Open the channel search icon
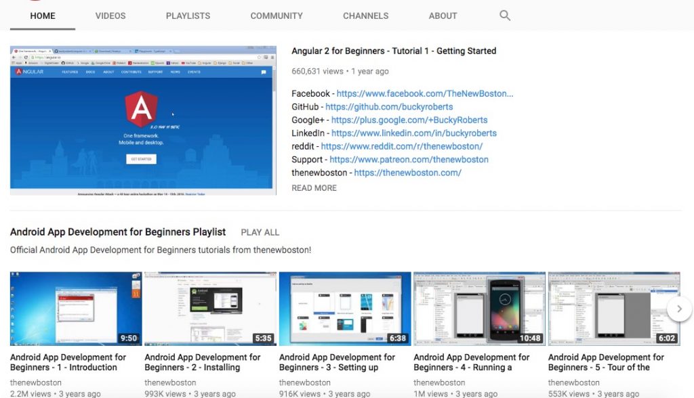 [x=504, y=15]
